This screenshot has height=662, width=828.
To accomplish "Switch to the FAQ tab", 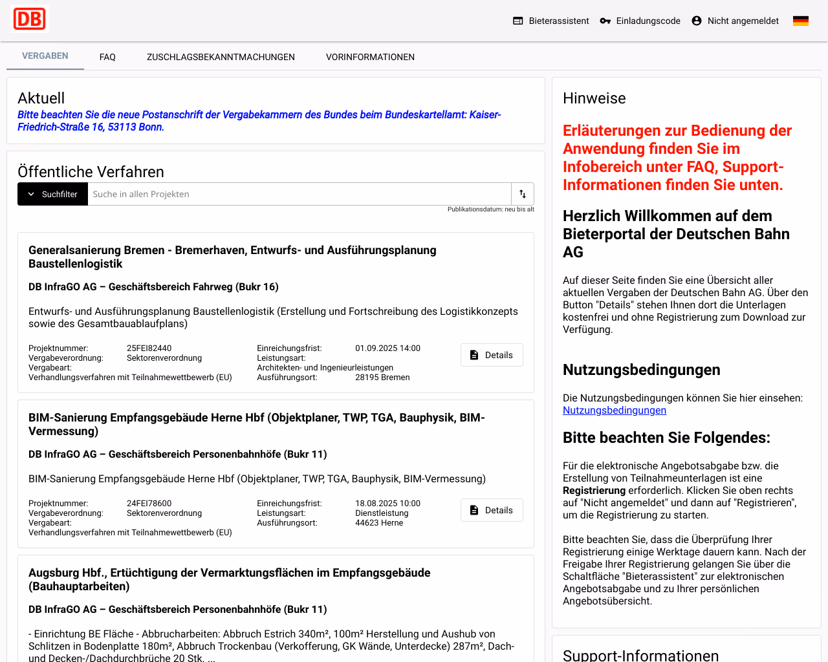I will pos(107,57).
